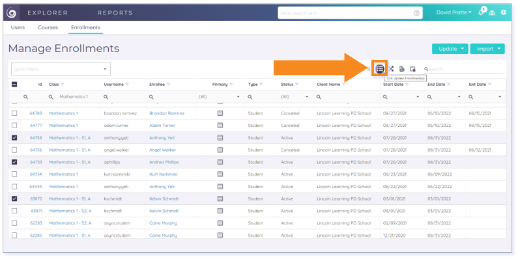Screen dimensions: 518x259
Task: Click the Client Name filter row magnifier icon
Action: point(319,97)
